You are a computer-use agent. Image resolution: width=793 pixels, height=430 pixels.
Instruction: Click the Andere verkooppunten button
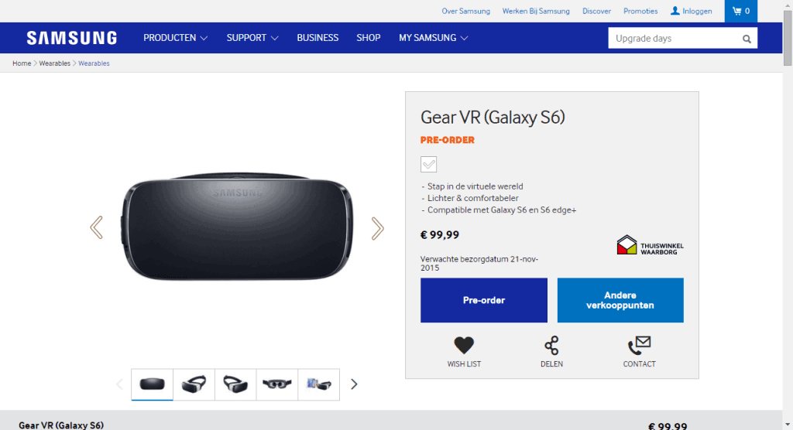pos(620,300)
